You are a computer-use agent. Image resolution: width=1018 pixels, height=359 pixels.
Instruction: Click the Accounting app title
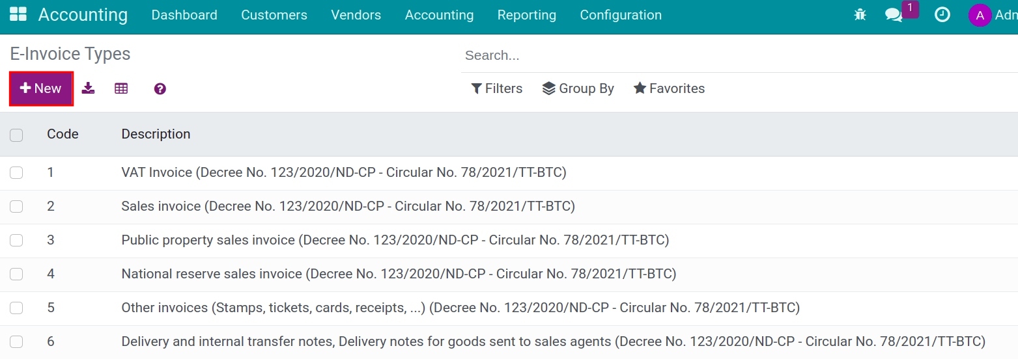tap(83, 15)
